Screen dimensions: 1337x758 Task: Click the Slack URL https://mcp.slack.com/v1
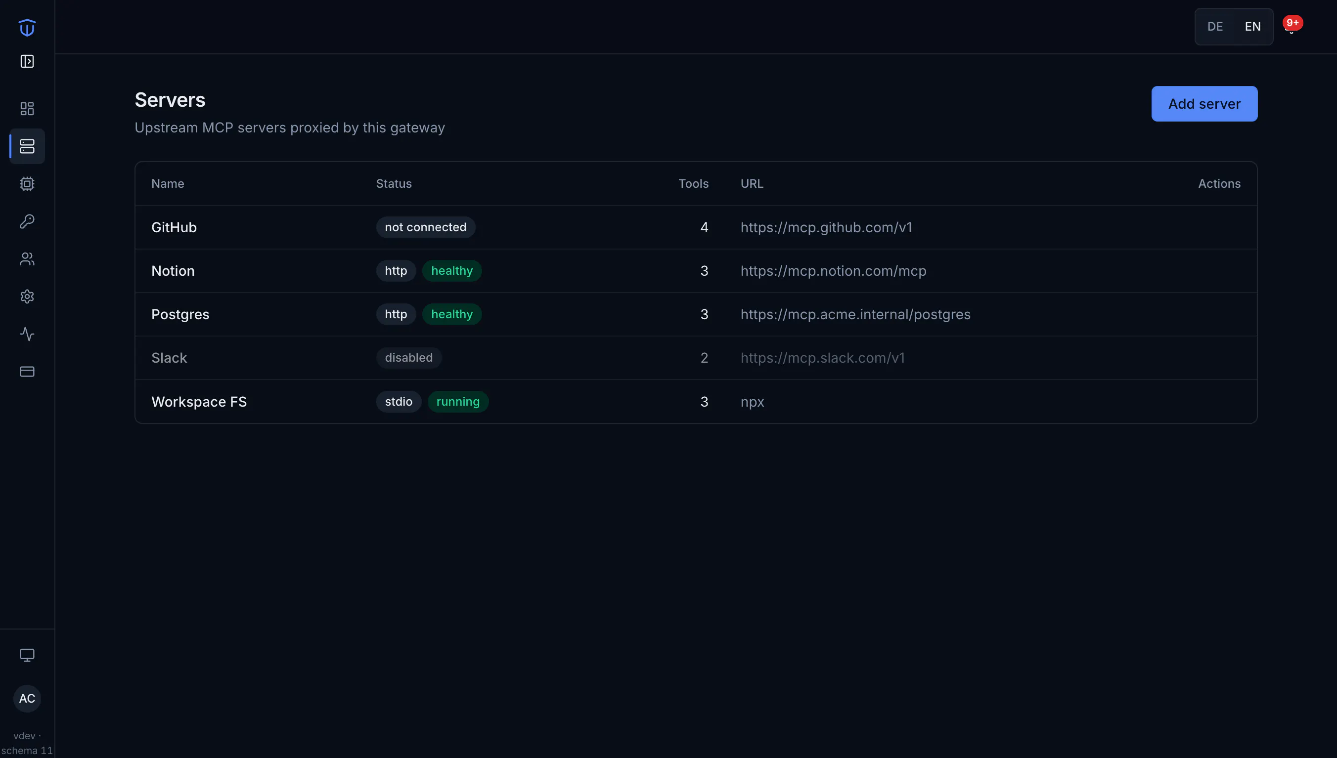coord(822,358)
